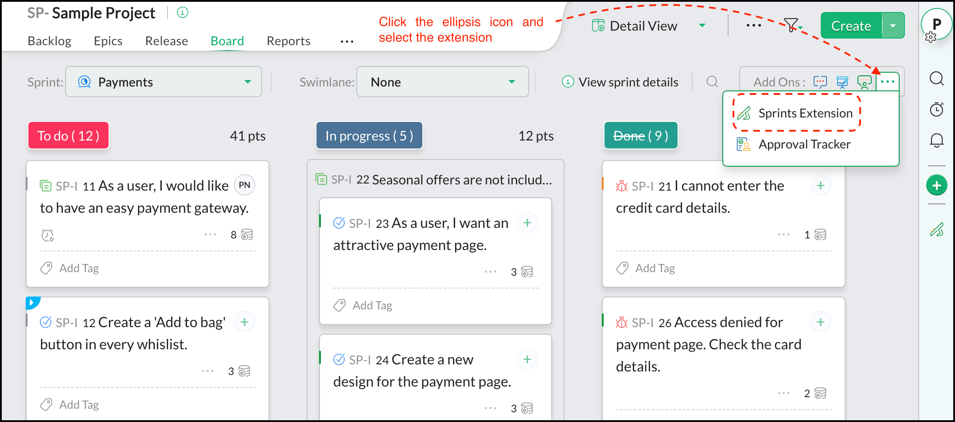Open View sprint details link

click(x=628, y=82)
